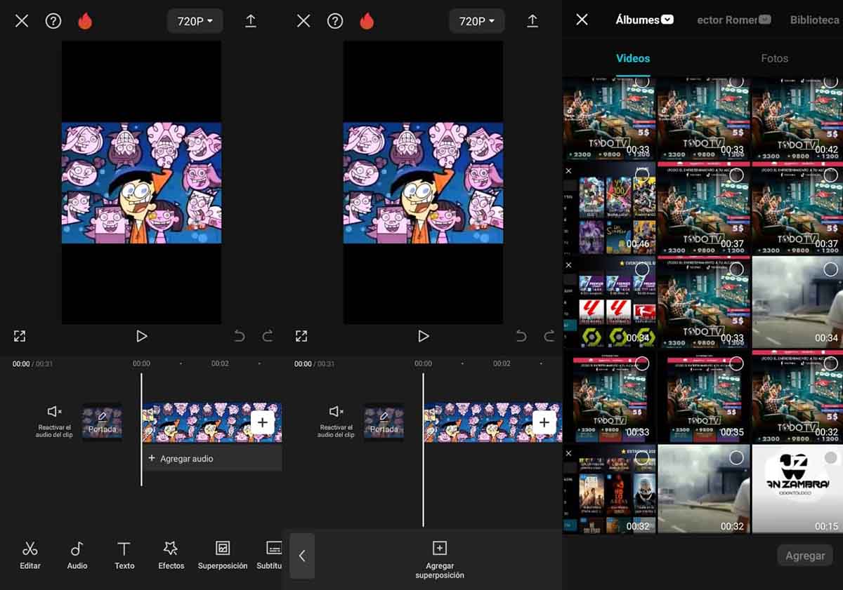Open the Efectos tool
Viewport: 843px width, 590px height.
(x=171, y=555)
